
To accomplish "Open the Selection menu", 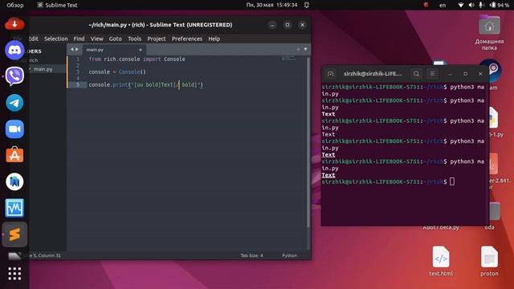I will (x=56, y=39).
